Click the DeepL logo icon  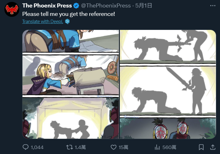[67, 22]
